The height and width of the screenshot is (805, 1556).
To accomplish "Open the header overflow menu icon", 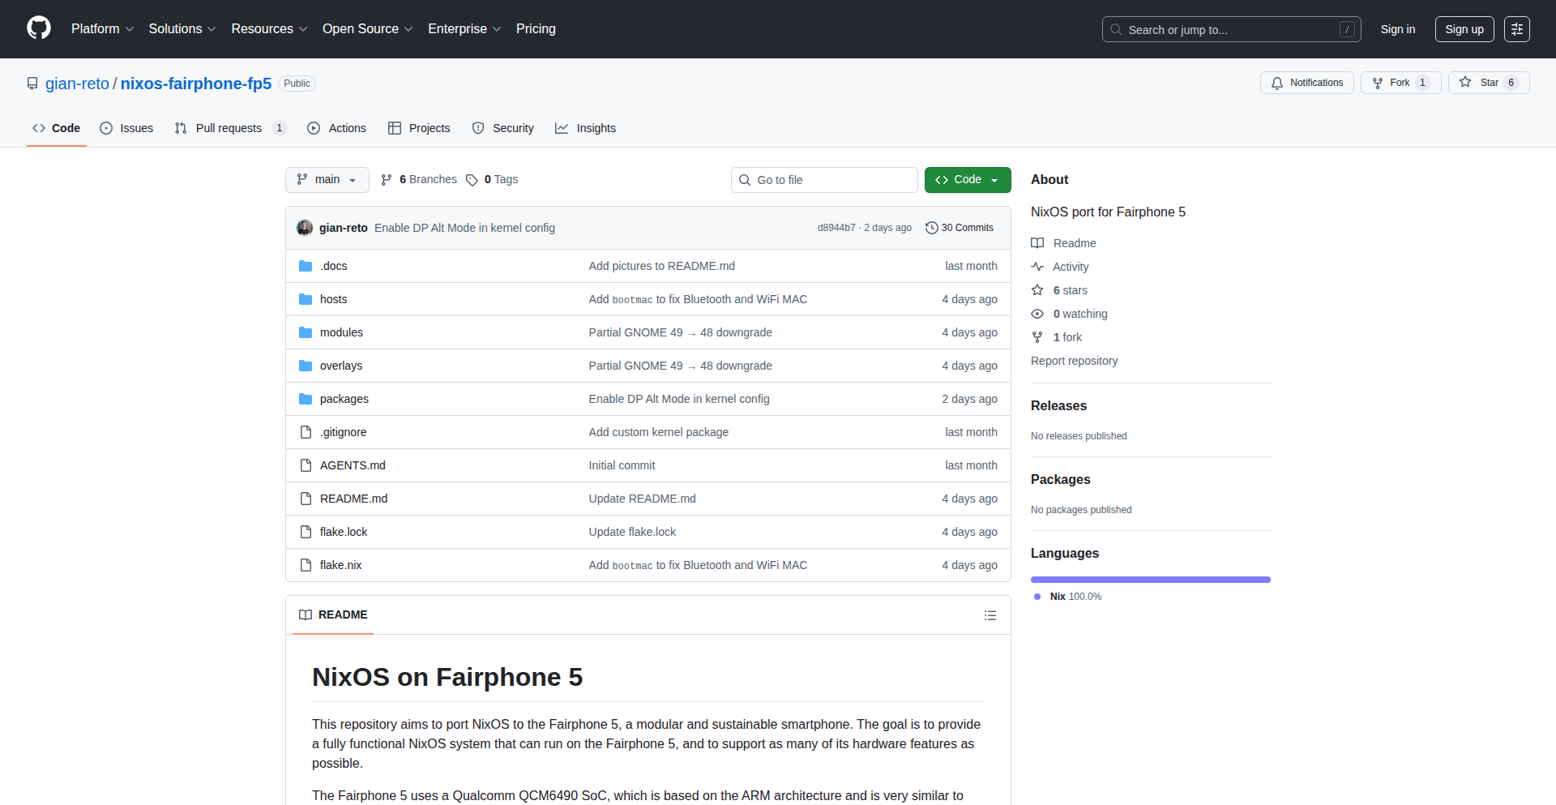I will (1516, 29).
